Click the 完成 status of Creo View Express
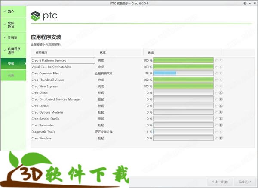The image size is (258, 188). tap(101, 86)
